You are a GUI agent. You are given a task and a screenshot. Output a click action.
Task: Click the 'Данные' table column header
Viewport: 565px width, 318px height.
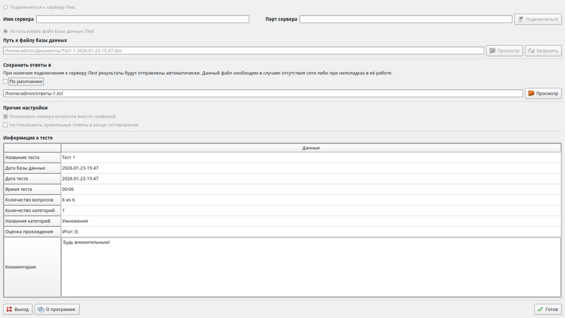pyautogui.click(x=311, y=148)
